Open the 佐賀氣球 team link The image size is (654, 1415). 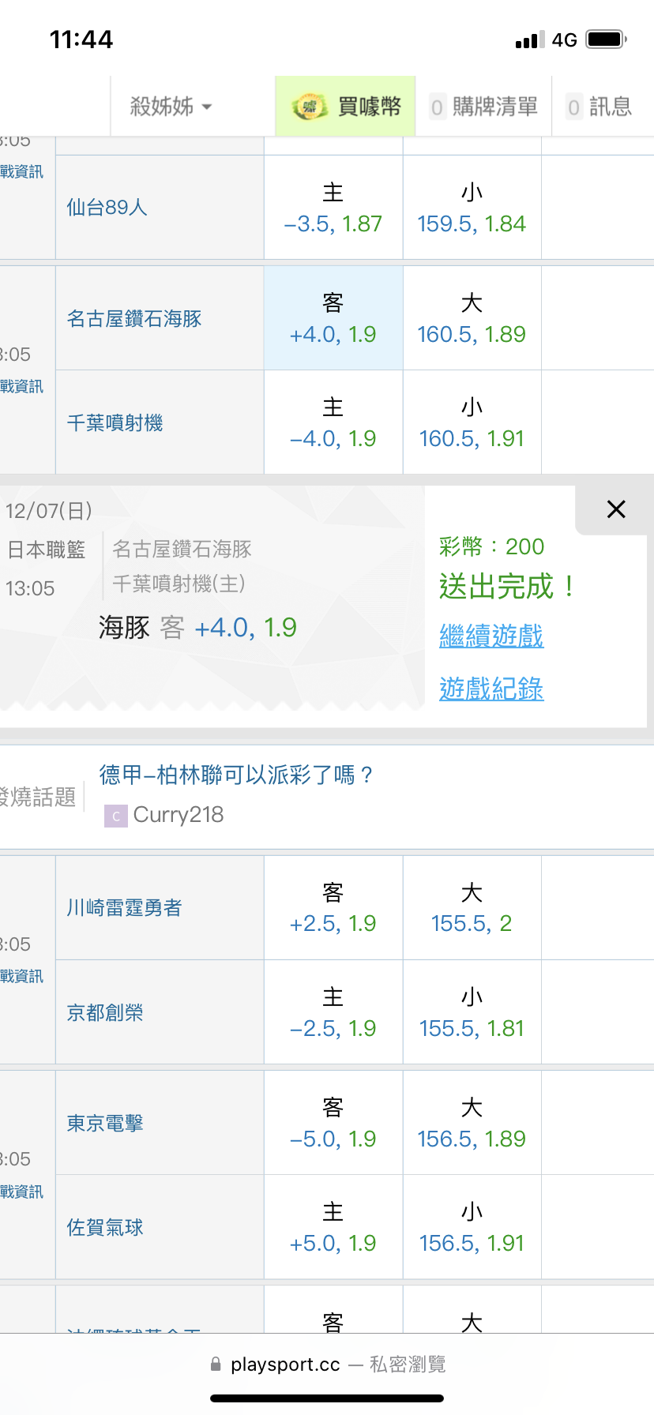click(105, 1228)
